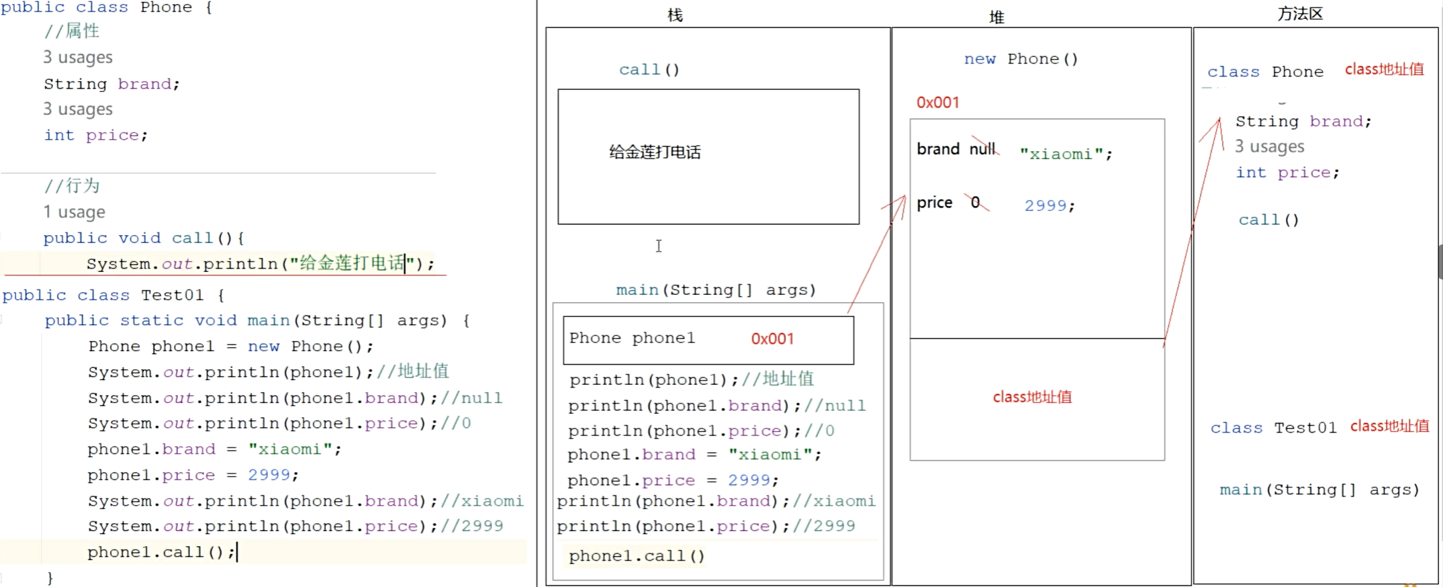Click 'int price;' in the method area
Screen dimensions: 1443x587
click(x=1288, y=173)
